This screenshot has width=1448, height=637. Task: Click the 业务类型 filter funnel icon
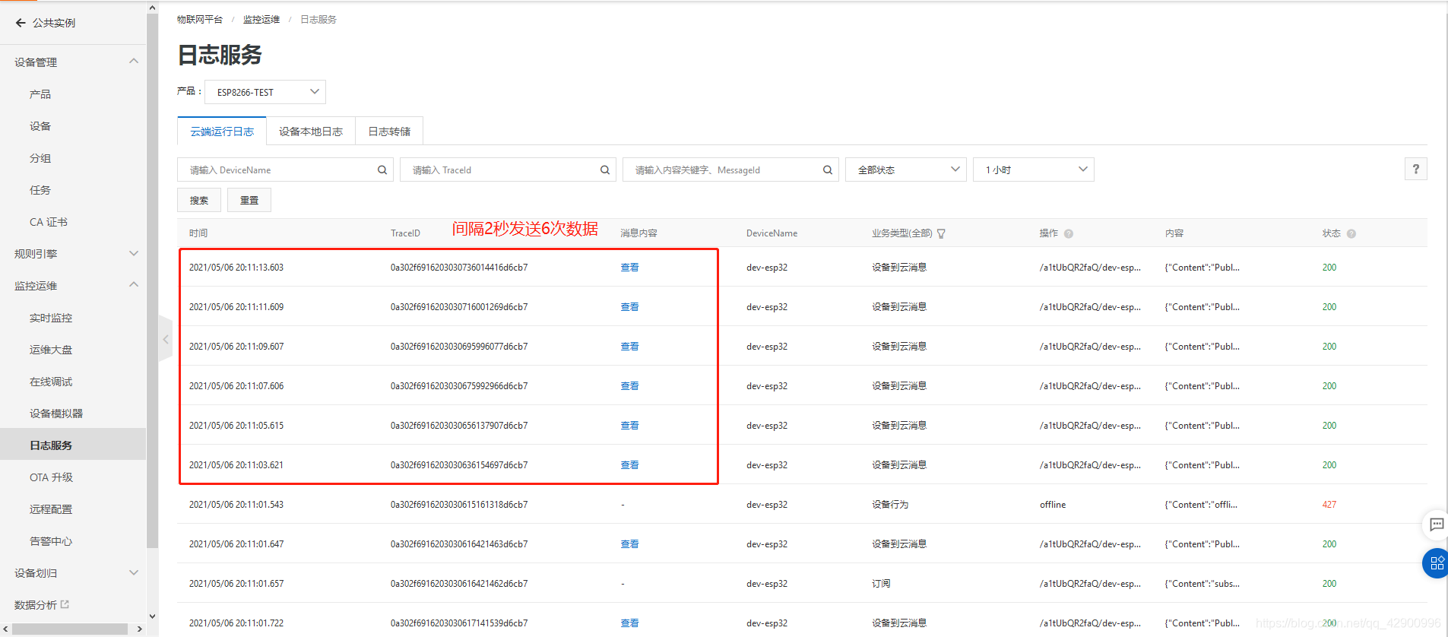click(941, 233)
